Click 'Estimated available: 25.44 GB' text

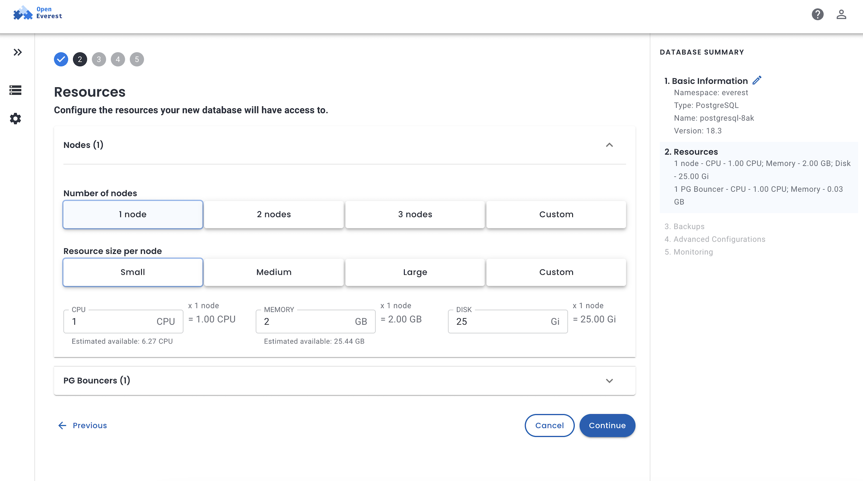click(x=314, y=341)
